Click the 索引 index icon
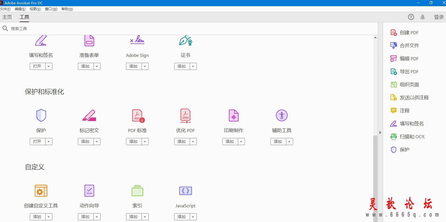Viewport: 446px width, 222px height. [137, 191]
